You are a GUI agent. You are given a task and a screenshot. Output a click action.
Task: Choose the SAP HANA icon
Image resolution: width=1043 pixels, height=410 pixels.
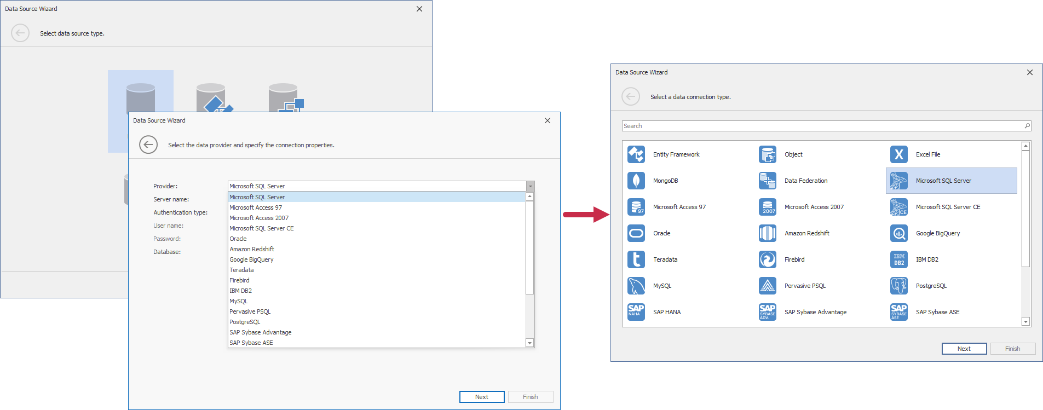[x=636, y=312]
